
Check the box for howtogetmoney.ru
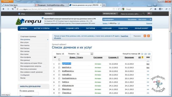pyautogui.click(x=59, y=78)
